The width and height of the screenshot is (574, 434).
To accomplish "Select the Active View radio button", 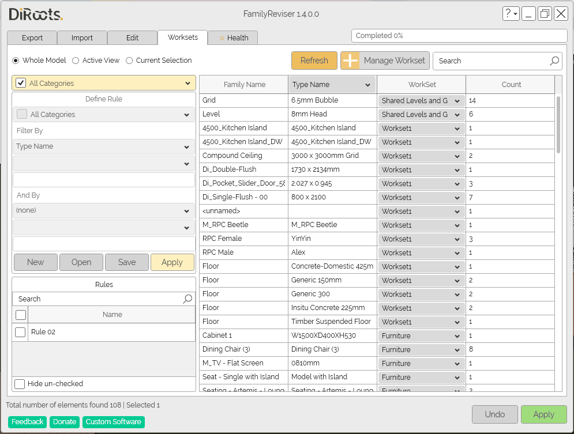I will pos(76,61).
